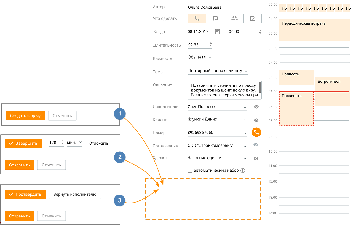356x226 pixels.
Task: Click the Вернуть исполнителю button
Action: coord(75,194)
